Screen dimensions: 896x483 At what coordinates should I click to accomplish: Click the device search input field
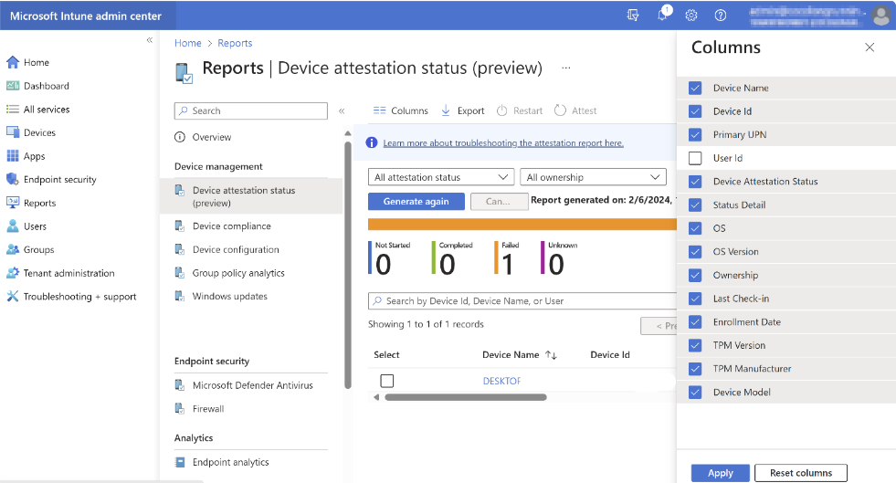click(521, 300)
